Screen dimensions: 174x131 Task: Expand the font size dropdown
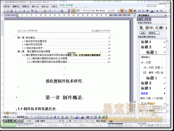pyautogui.click(x=118, y=11)
